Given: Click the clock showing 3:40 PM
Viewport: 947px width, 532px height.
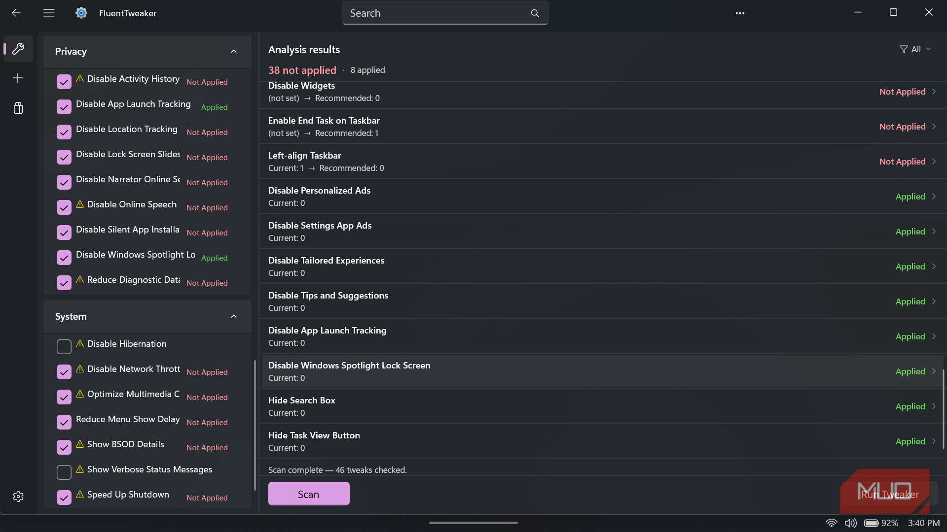Looking at the screenshot, I should 924,523.
